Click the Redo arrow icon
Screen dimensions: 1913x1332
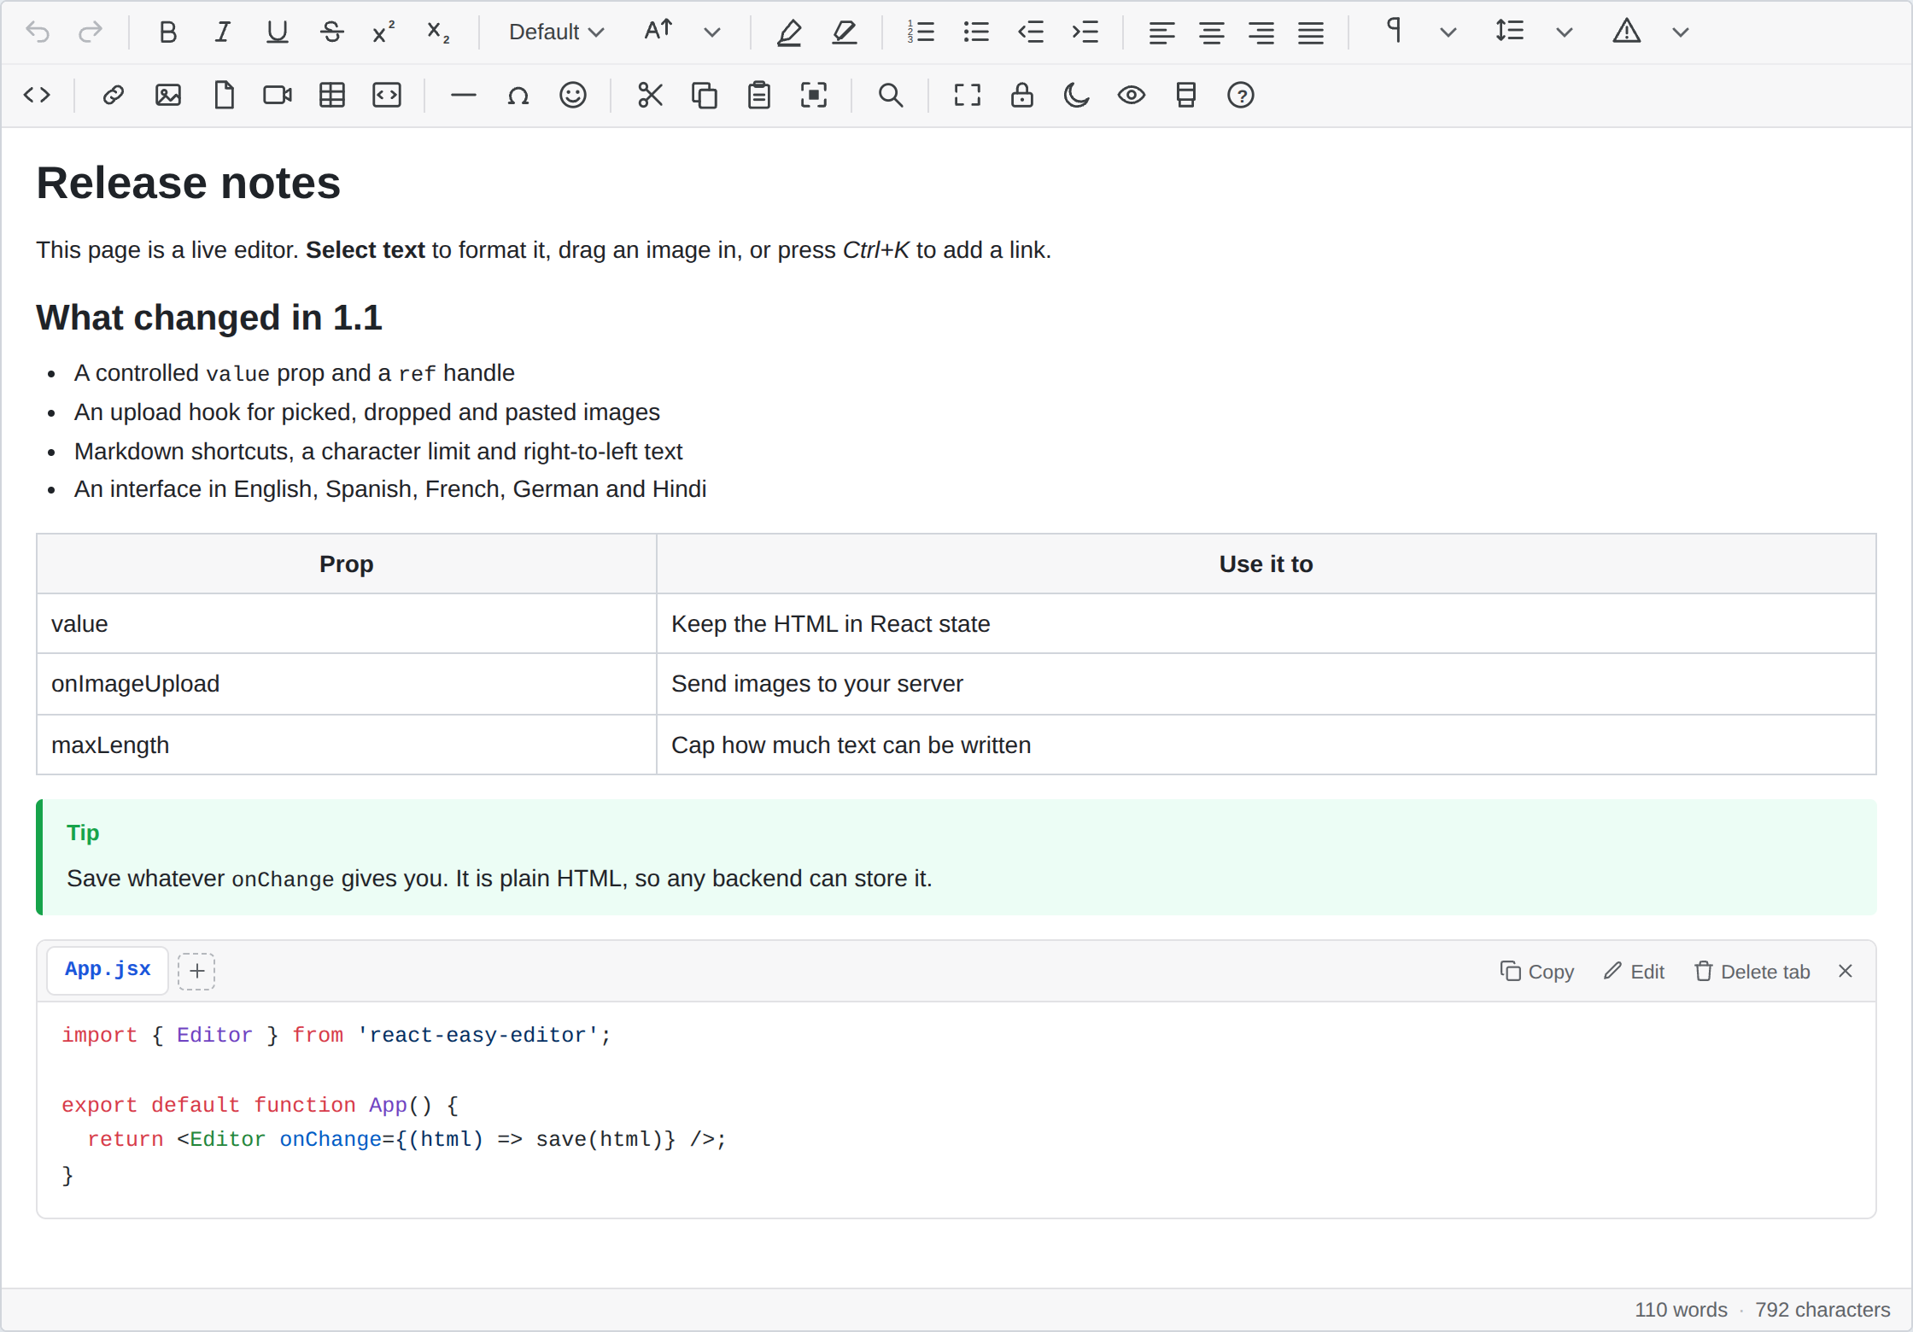click(x=91, y=32)
